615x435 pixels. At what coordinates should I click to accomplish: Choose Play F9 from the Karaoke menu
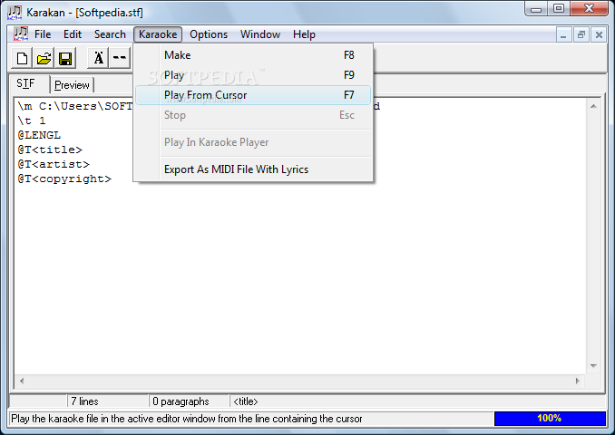(x=253, y=75)
